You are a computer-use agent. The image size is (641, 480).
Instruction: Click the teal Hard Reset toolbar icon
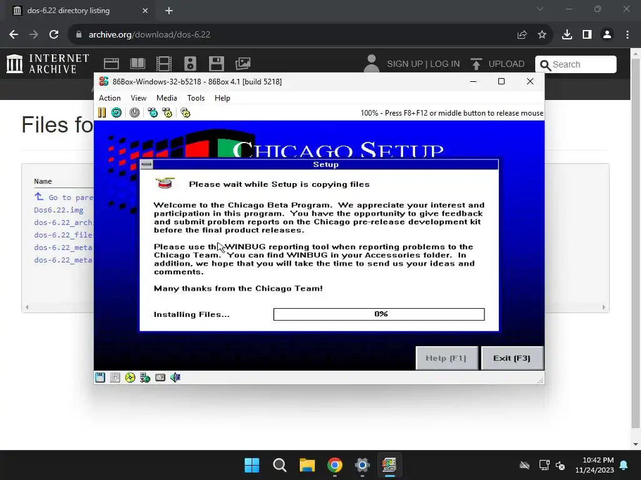pos(116,112)
